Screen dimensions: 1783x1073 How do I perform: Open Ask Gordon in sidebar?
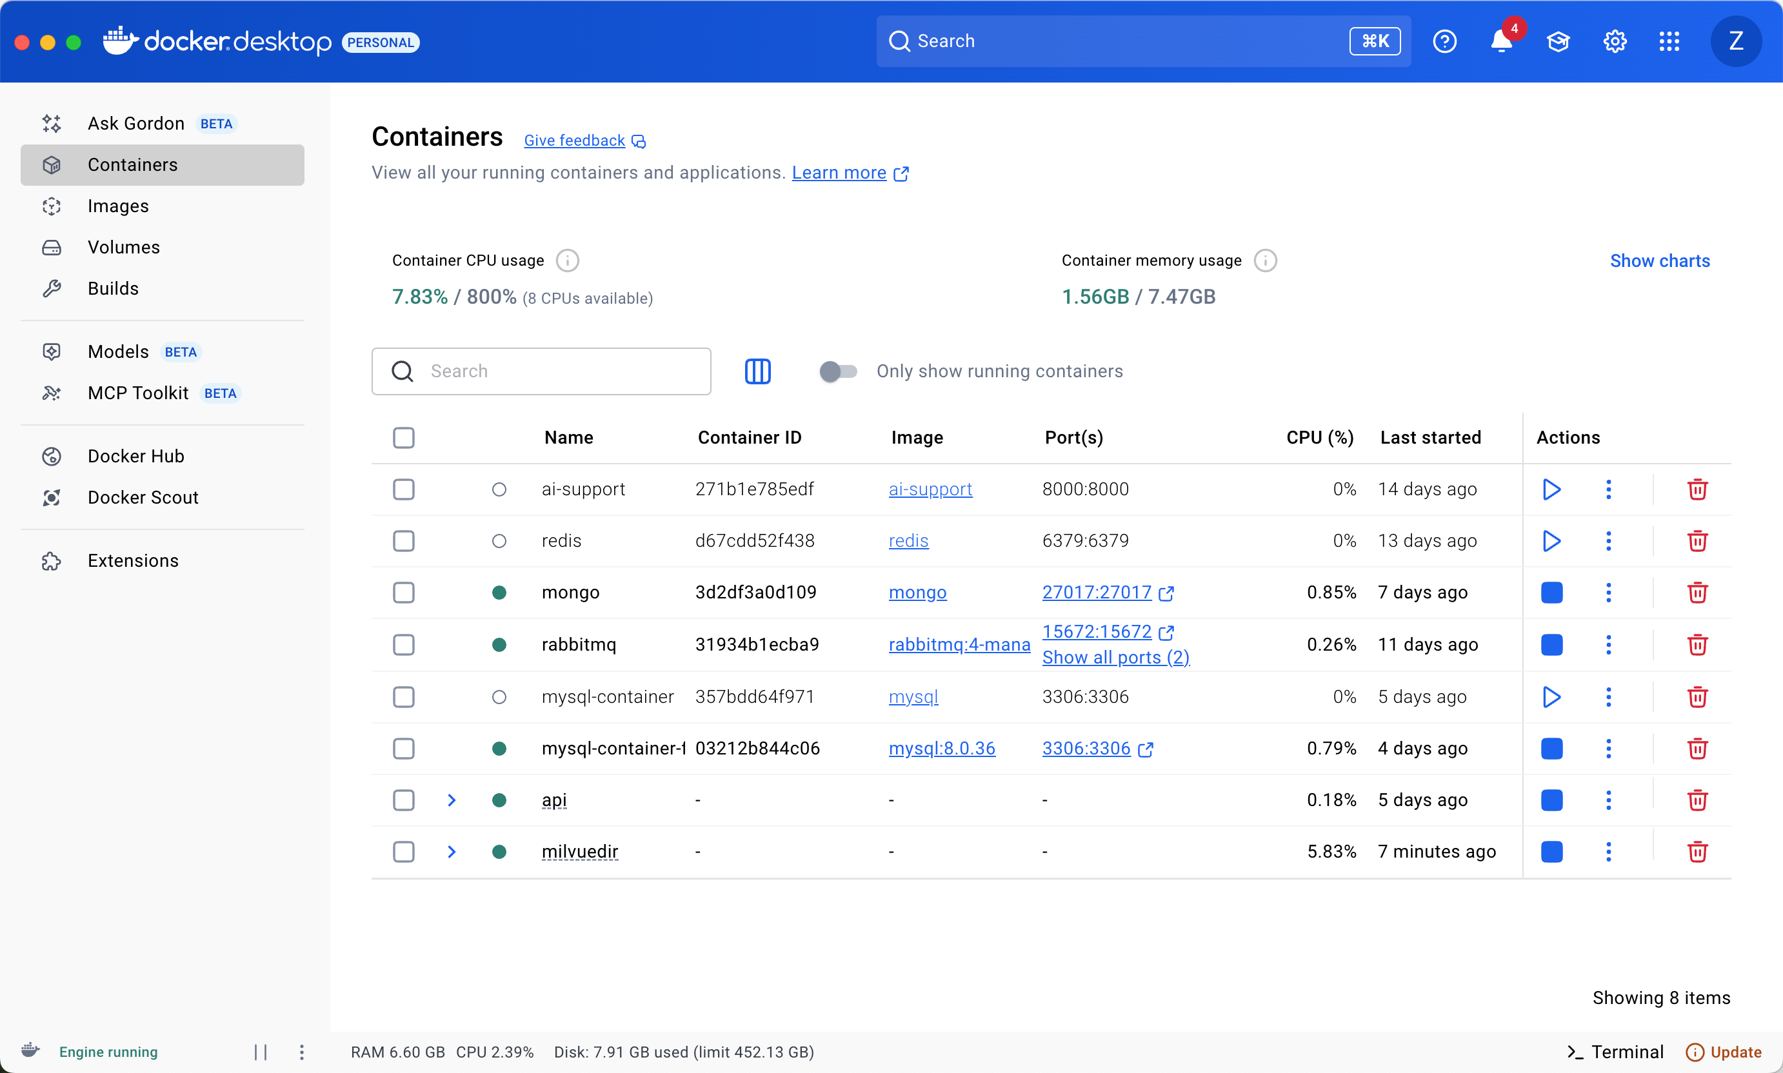pos(162,124)
